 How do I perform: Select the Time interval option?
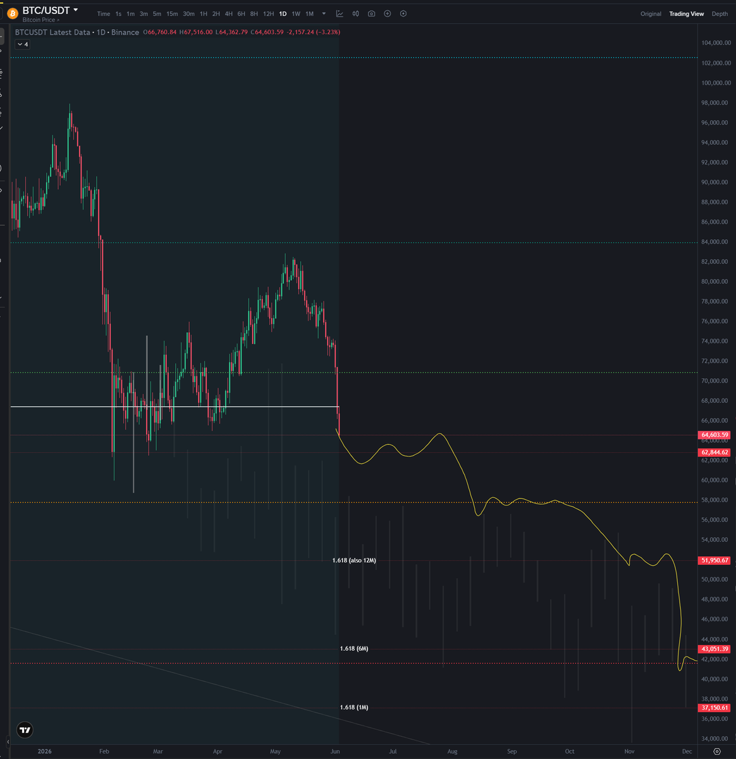click(103, 14)
